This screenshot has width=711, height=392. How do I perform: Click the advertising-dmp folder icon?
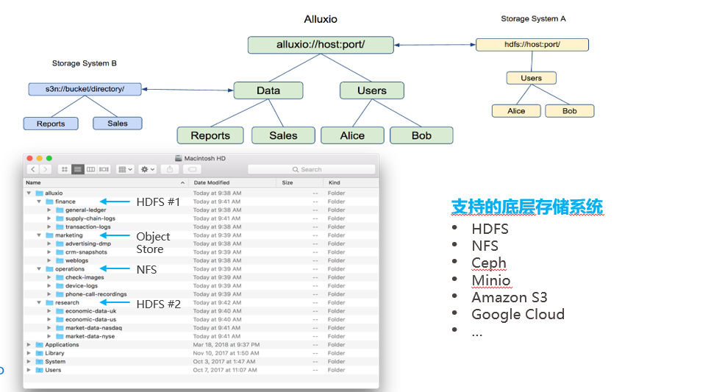tap(60, 243)
